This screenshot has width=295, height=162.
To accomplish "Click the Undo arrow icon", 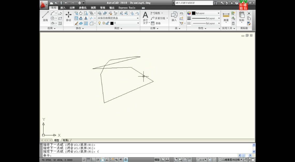I will [x=66, y=3].
